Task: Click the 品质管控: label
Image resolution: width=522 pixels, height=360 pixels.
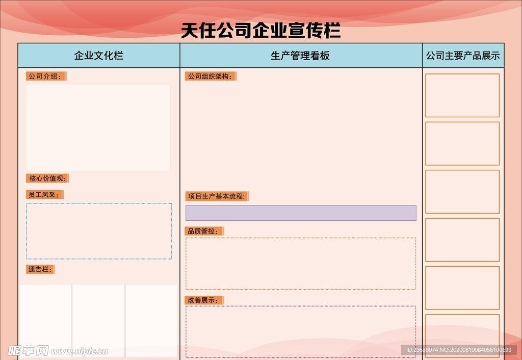Action: pyautogui.click(x=204, y=231)
